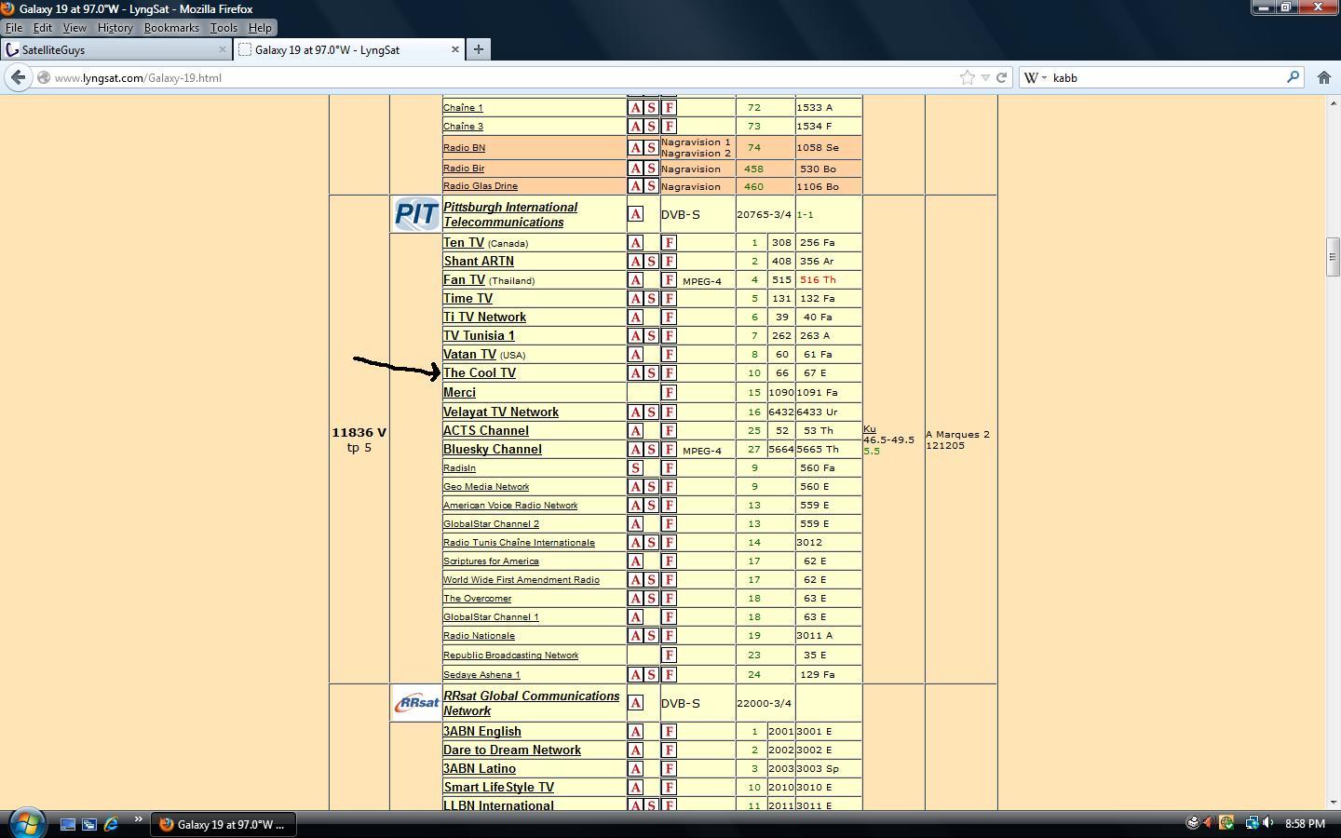This screenshot has height=838, width=1341.
Task: Click the search magnifier icon
Action: [x=1293, y=77]
